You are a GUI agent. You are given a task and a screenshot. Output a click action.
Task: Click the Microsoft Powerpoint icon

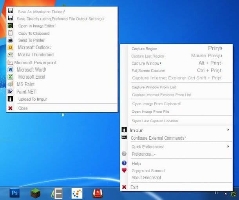pyautogui.click(x=10, y=62)
